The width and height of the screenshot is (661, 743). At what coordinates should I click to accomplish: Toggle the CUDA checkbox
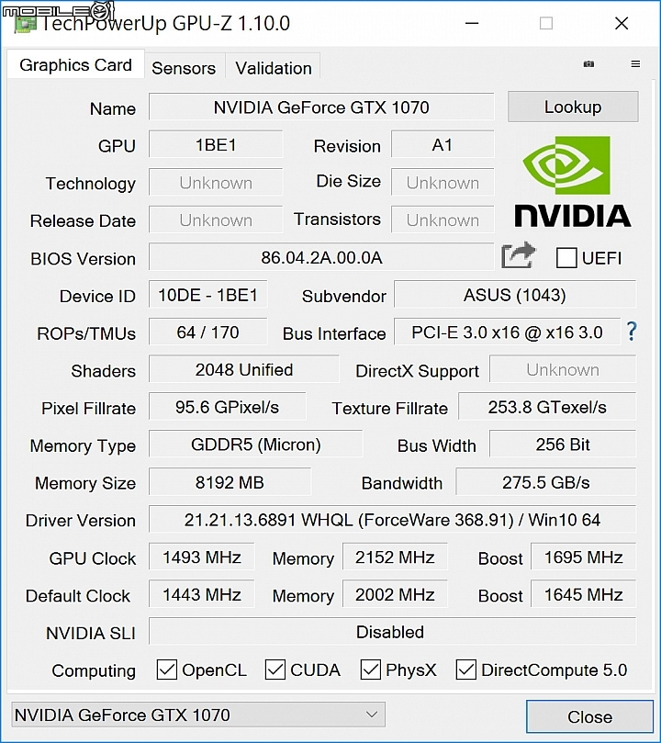[275, 670]
